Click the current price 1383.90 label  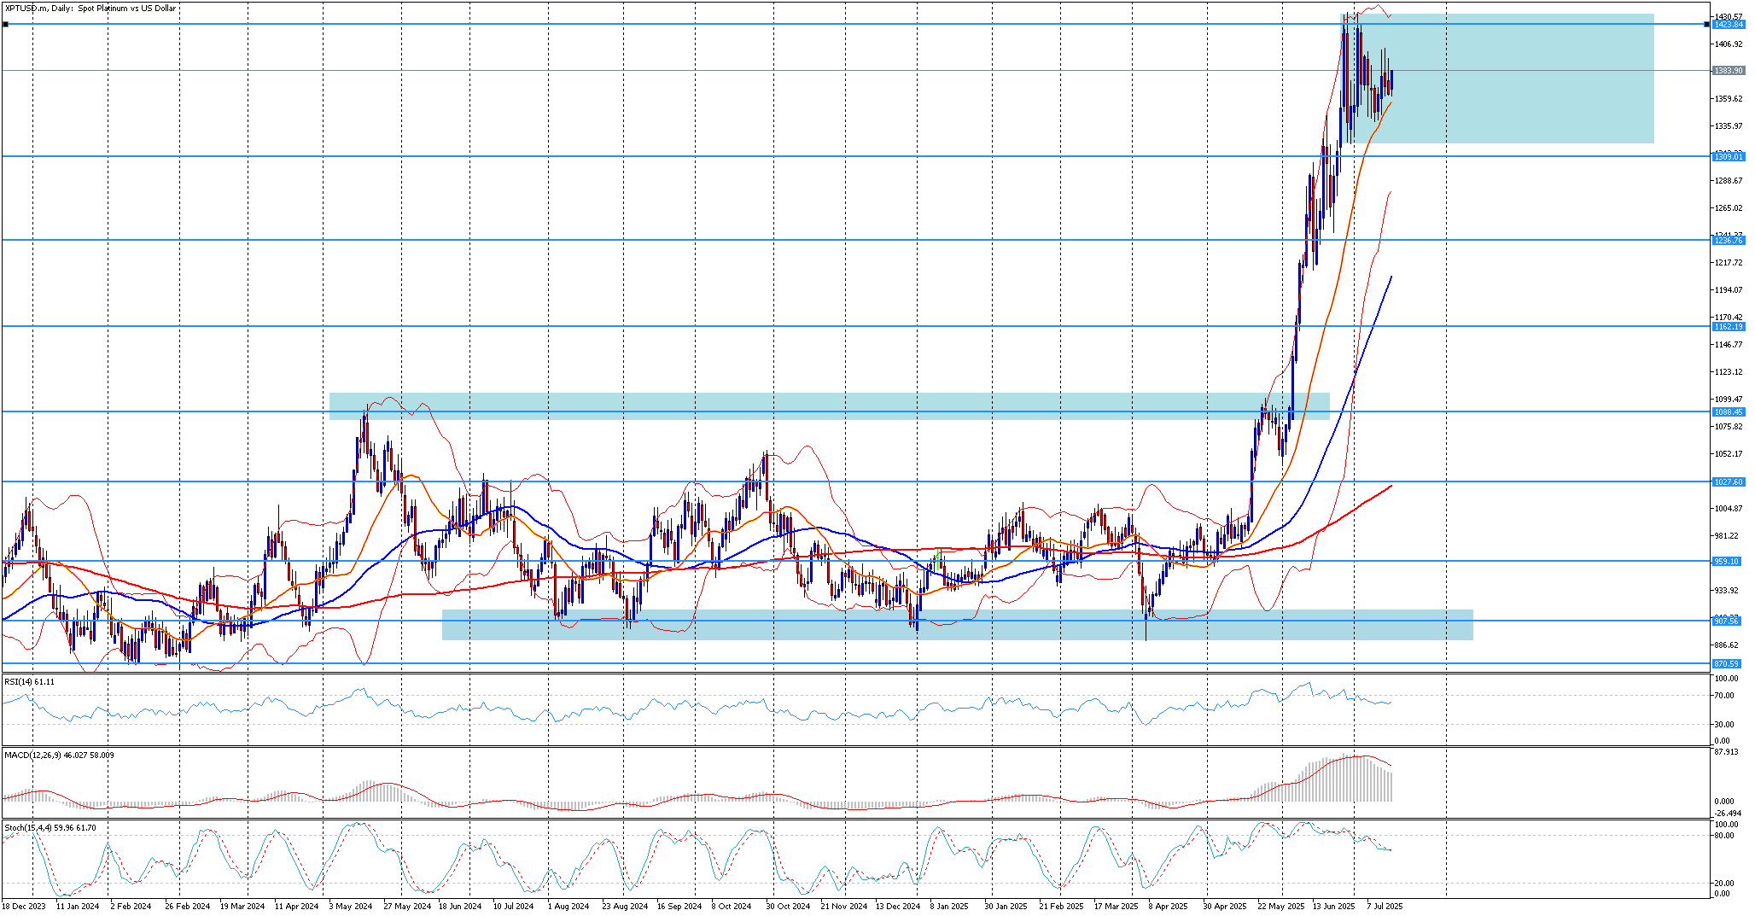1729,71
